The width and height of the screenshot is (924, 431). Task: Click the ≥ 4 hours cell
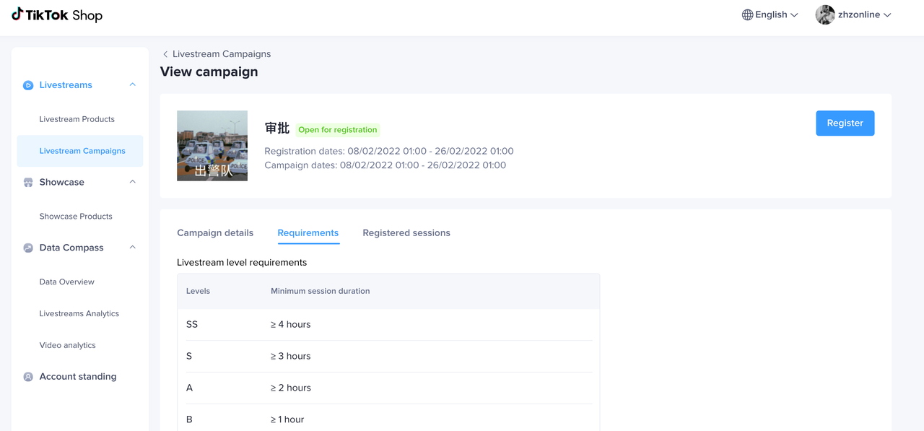tap(291, 325)
